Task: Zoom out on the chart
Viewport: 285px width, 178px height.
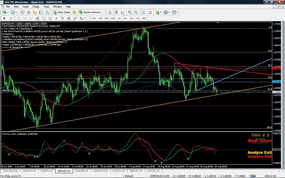Action: pyautogui.click(x=136, y=12)
